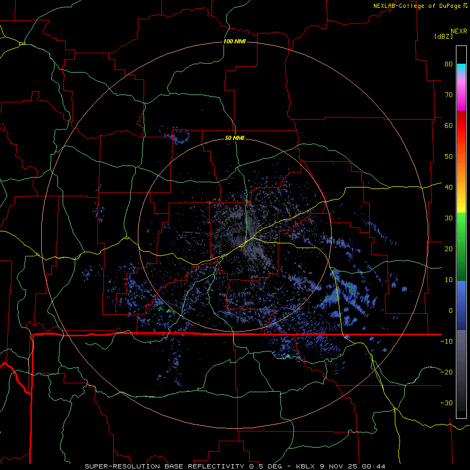Click the -30 value on dBZ scale
The width and height of the screenshot is (470, 470).
446,403
